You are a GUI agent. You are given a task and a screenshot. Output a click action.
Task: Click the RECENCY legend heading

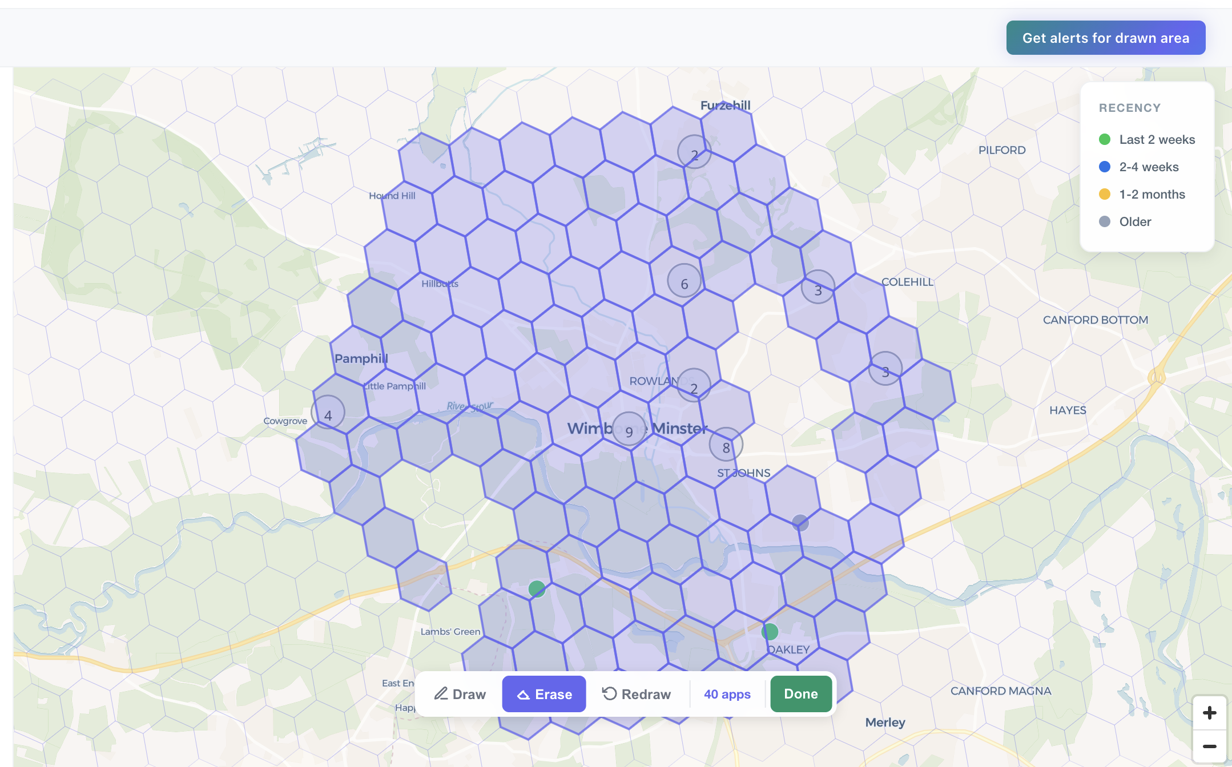1130,108
